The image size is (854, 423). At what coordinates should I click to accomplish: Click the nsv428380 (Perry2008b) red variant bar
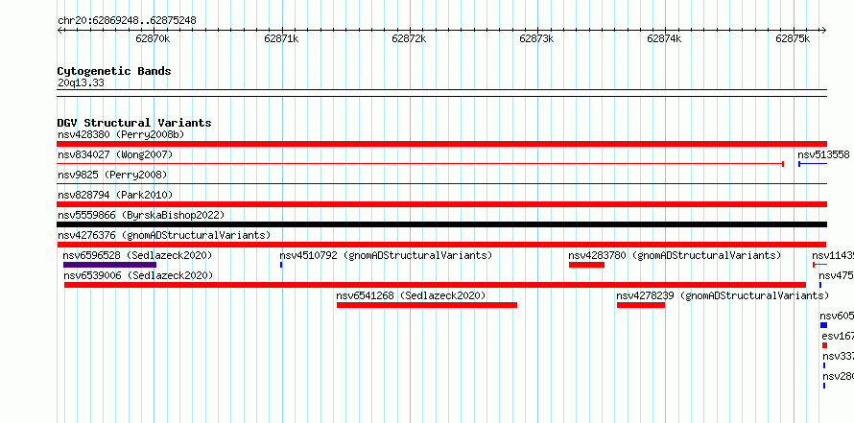click(x=441, y=144)
